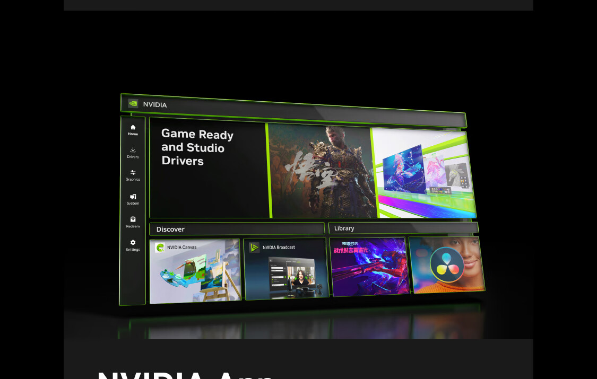Click the NVIDIA title text
This screenshot has width=597, height=379.
155,104
